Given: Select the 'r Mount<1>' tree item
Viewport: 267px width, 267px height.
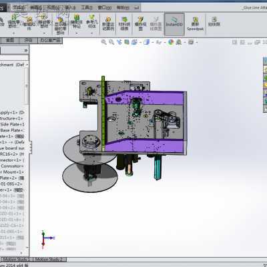Looking at the screenshot, I should [x=12, y=172].
